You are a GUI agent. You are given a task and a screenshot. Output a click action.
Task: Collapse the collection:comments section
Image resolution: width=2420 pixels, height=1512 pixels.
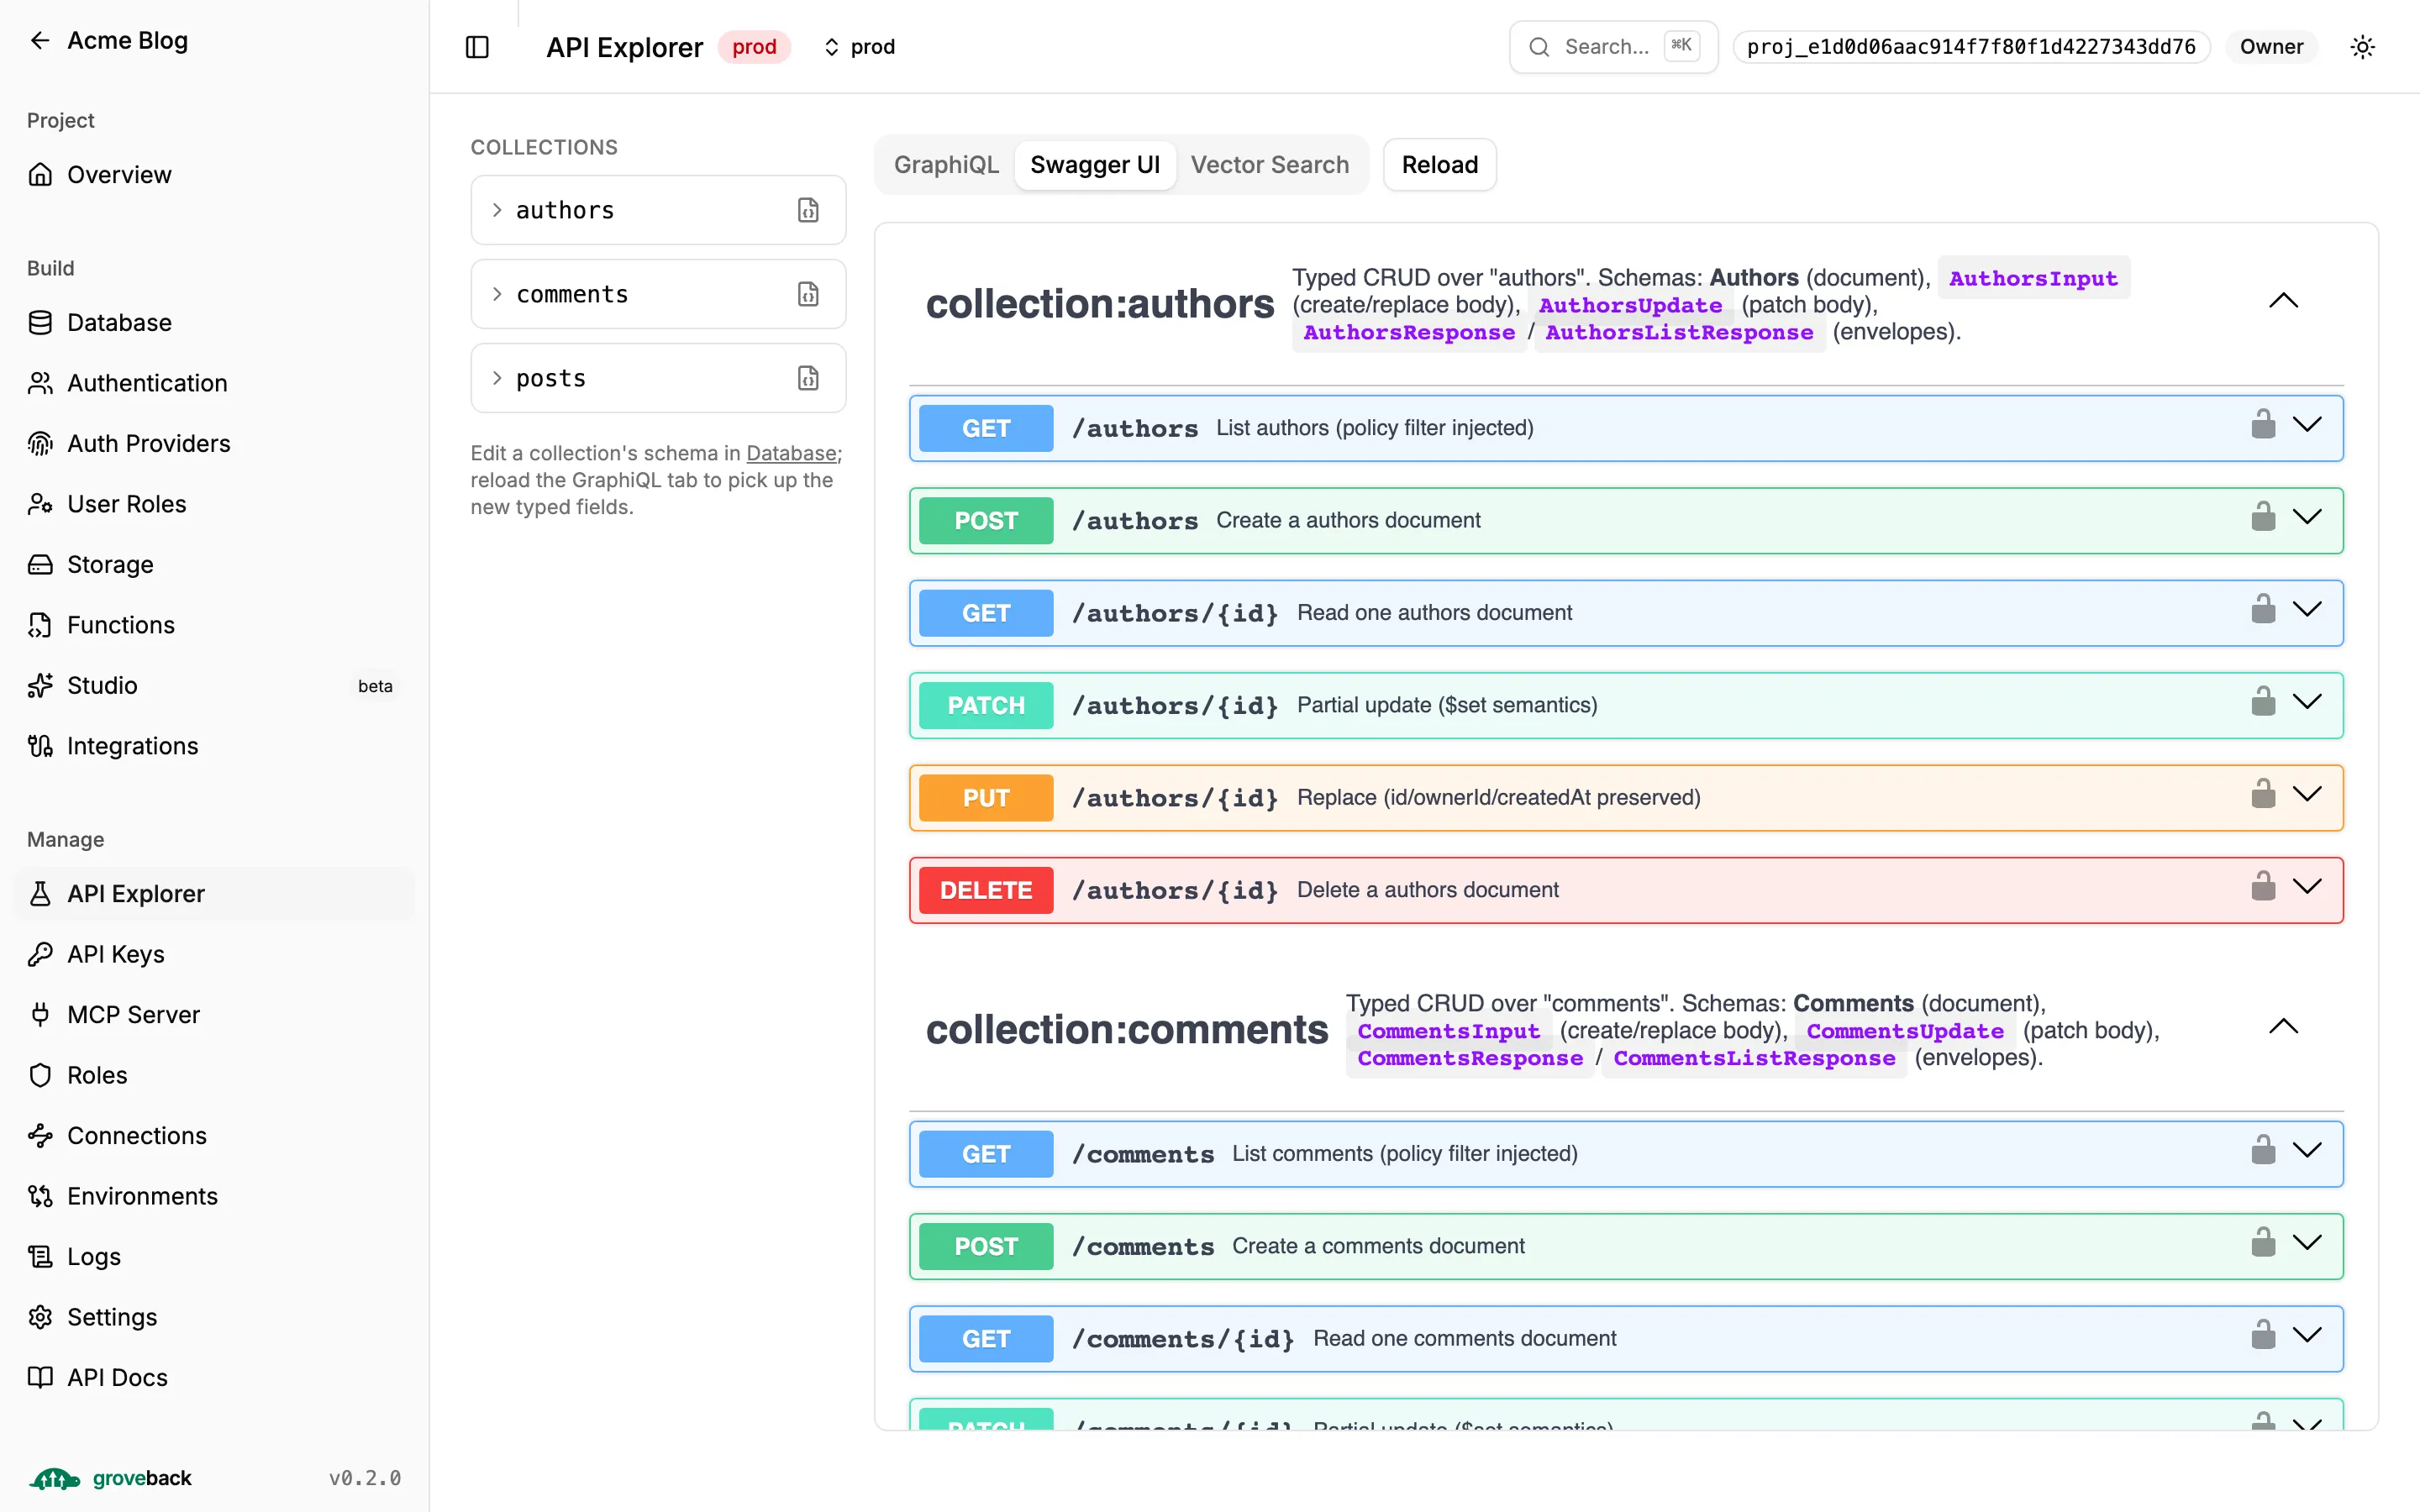(2283, 1027)
